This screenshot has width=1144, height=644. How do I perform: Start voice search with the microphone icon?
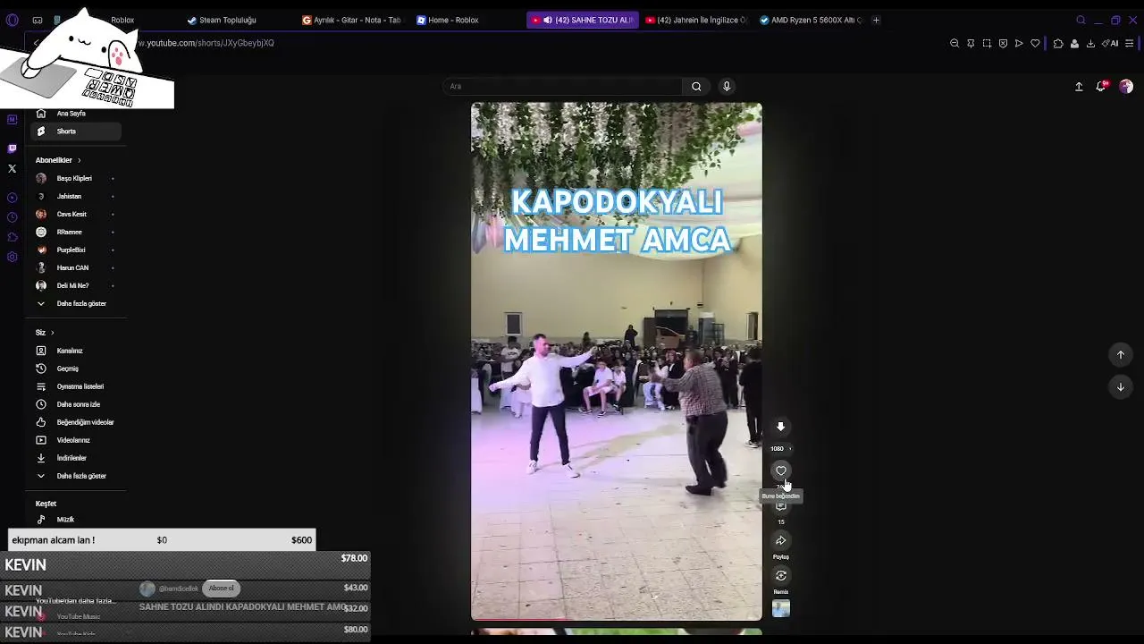click(x=727, y=86)
